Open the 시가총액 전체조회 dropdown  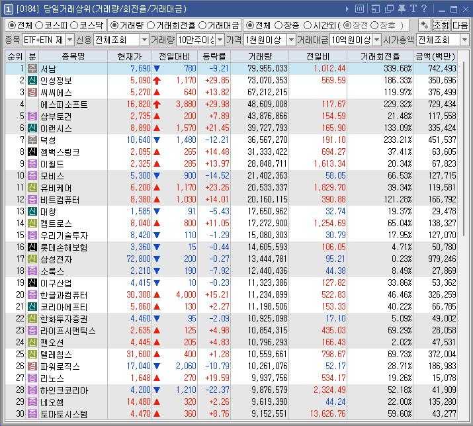(464, 40)
